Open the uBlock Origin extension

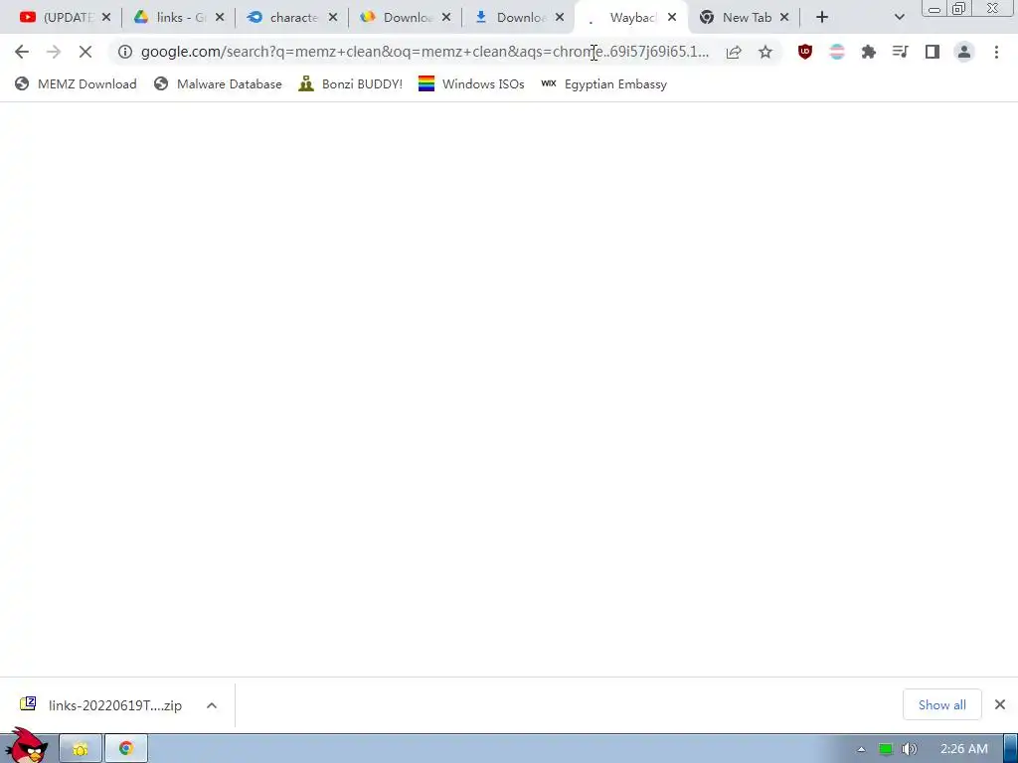click(x=805, y=52)
